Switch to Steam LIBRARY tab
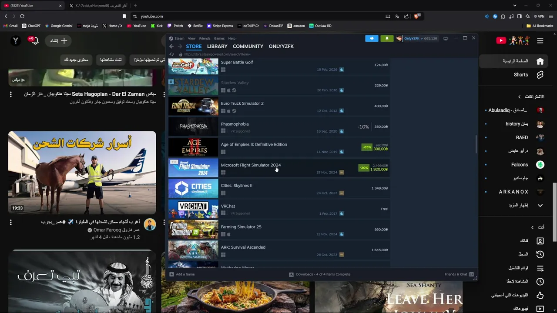Viewport: 557px width, 313px height. tap(217, 46)
